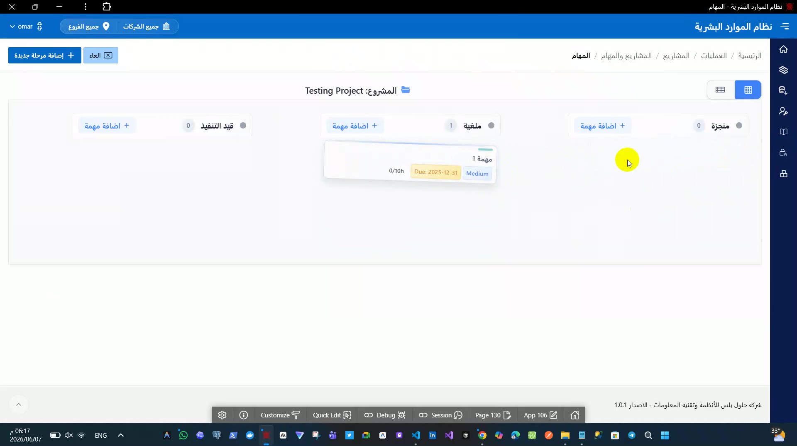Open the window three-dot menu
797x446 pixels.
85,7
